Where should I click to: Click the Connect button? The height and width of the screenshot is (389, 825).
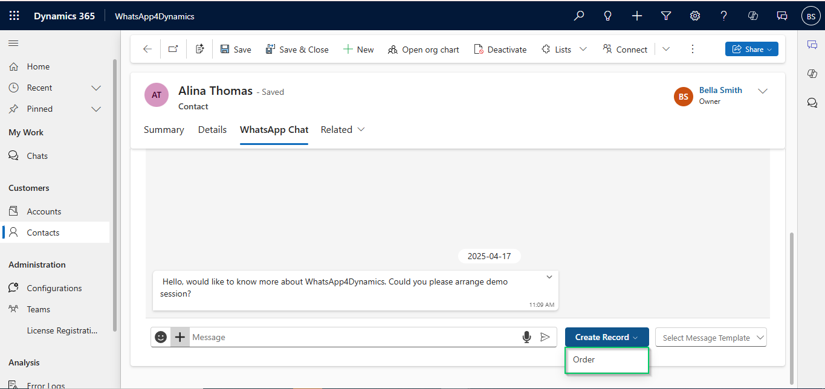coord(625,50)
